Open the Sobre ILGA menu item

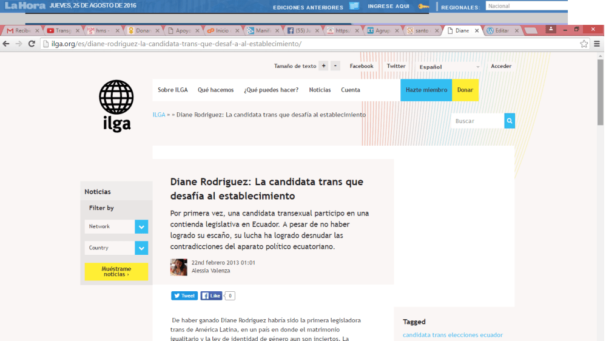pos(173,90)
